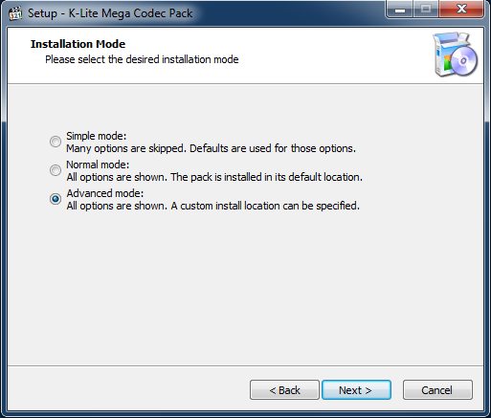
Task: Click "custom install location can be specified" text
Action: click(x=270, y=206)
